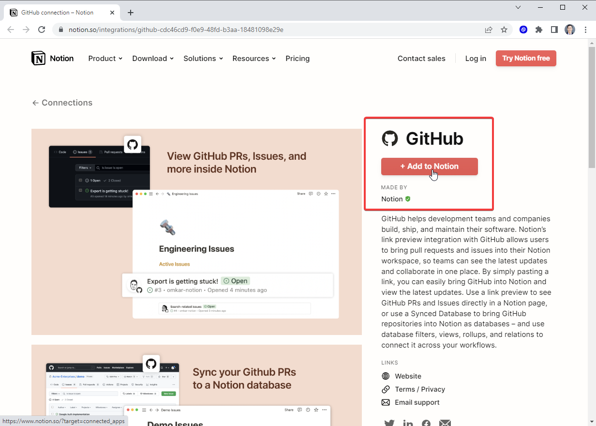Click the Notion logo in the navigation bar

tap(38, 58)
